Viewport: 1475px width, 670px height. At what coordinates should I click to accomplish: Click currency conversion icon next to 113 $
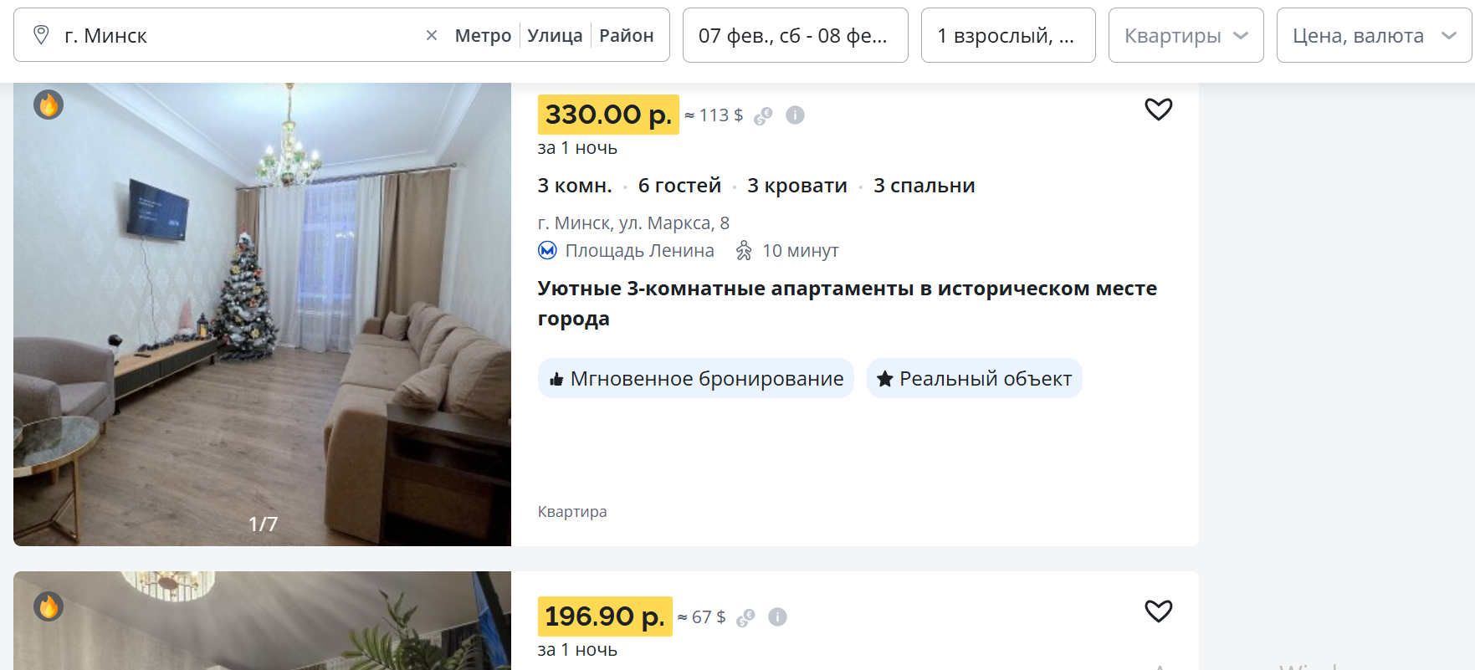point(763,116)
